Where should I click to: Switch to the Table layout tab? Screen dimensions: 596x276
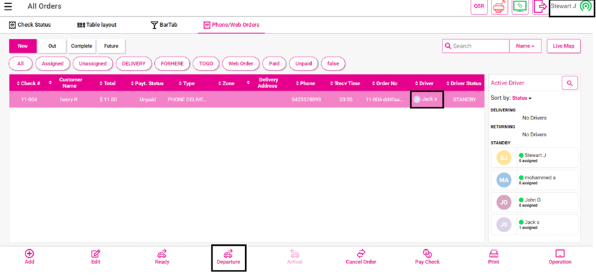pyautogui.click(x=97, y=25)
